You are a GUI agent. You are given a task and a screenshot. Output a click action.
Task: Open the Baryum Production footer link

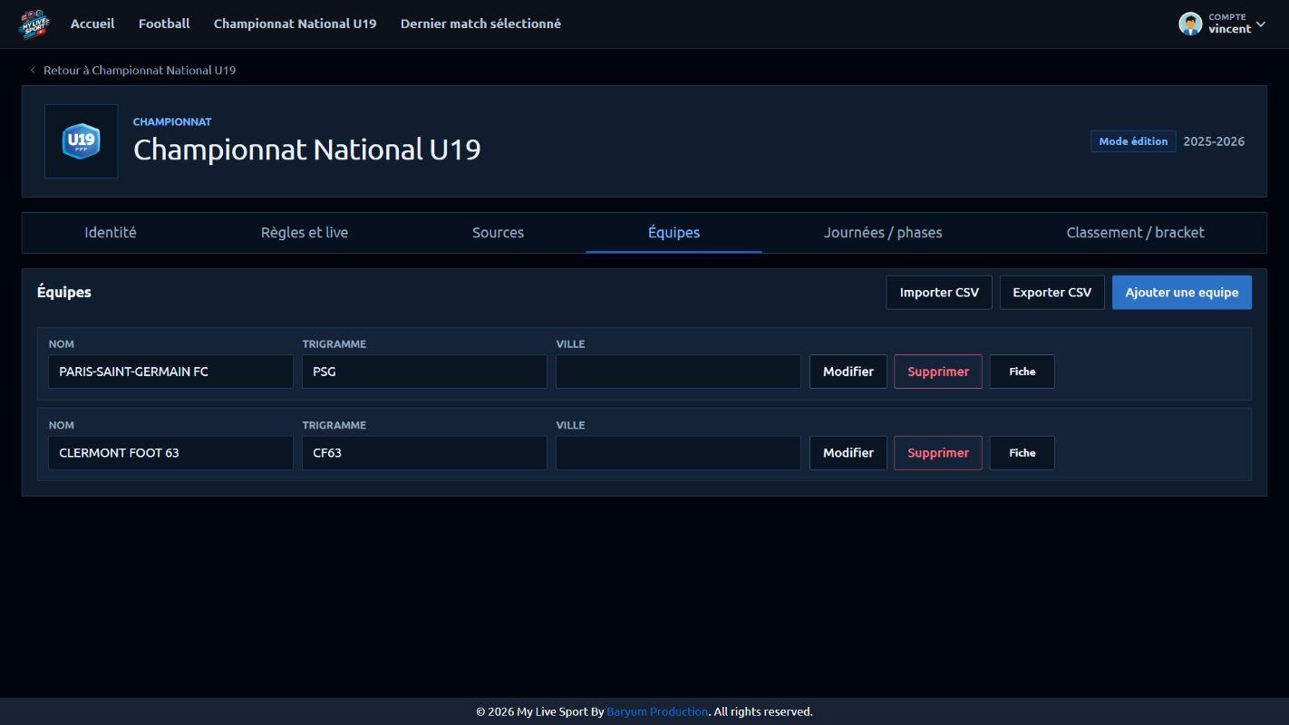[x=657, y=711]
